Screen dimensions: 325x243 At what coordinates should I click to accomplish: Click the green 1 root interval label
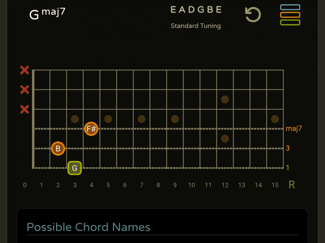[288, 168]
